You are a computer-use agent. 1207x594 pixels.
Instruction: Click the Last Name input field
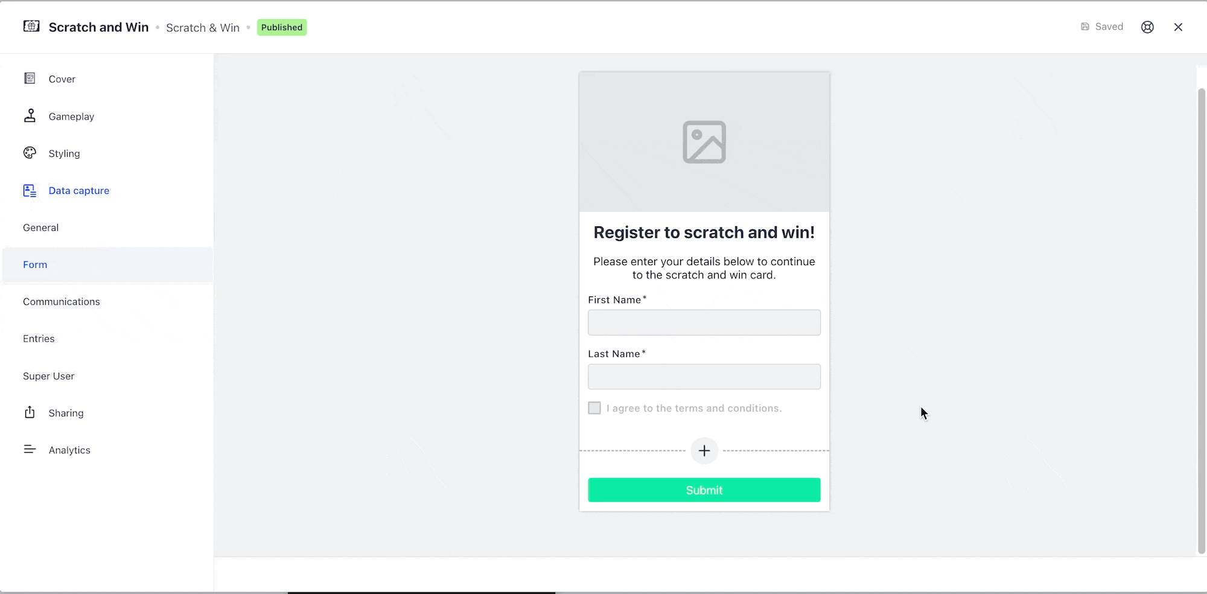[x=704, y=377]
